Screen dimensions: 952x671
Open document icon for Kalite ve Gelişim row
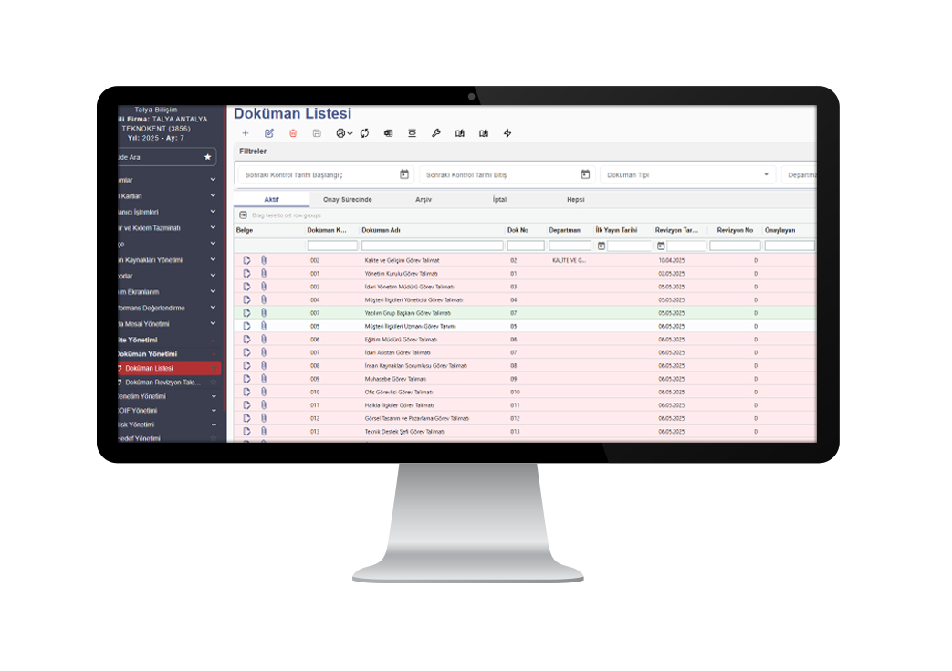pyautogui.click(x=246, y=260)
